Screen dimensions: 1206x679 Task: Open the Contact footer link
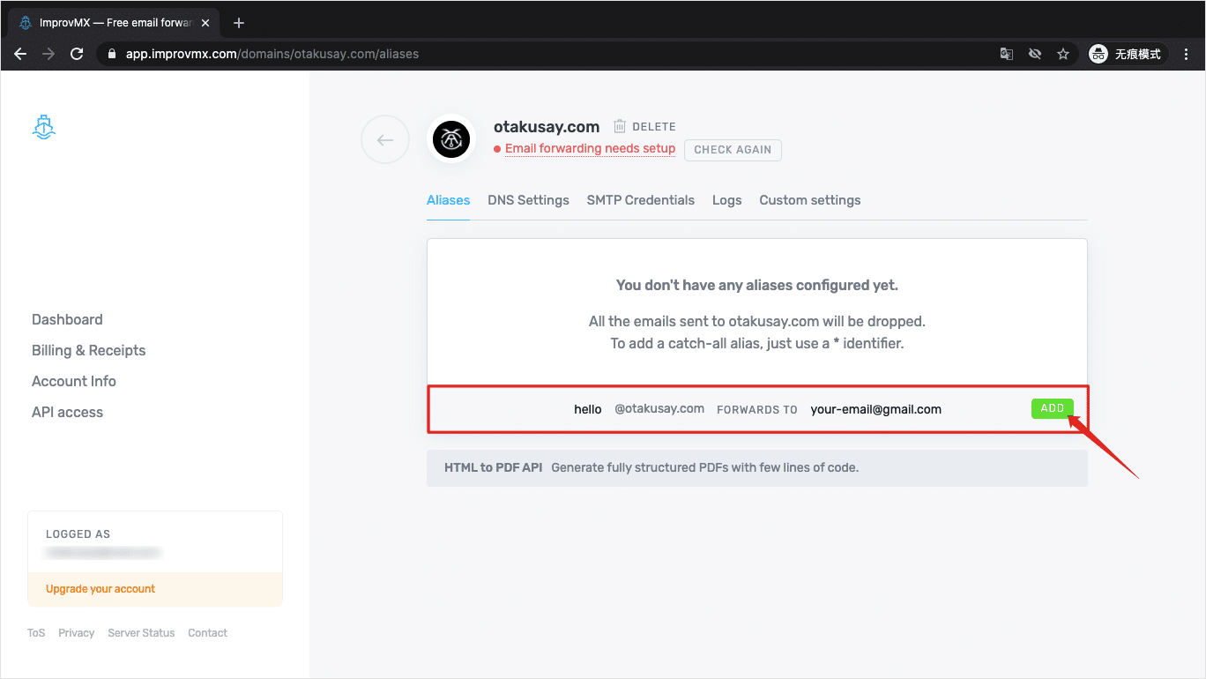[x=207, y=633]
